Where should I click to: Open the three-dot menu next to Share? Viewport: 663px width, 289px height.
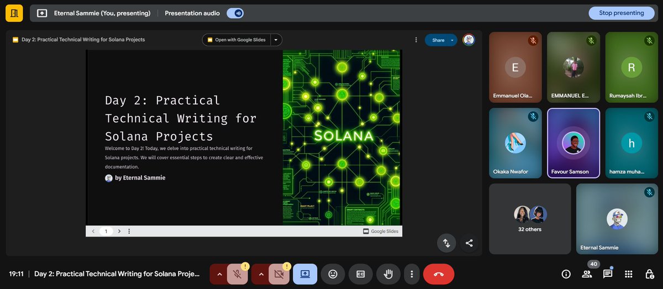(416, 40)
